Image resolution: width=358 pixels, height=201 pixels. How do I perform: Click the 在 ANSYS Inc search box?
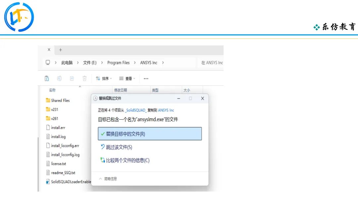coord(210,62)
